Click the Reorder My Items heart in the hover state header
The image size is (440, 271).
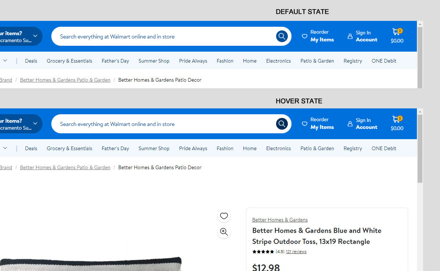tap(304, 124)
